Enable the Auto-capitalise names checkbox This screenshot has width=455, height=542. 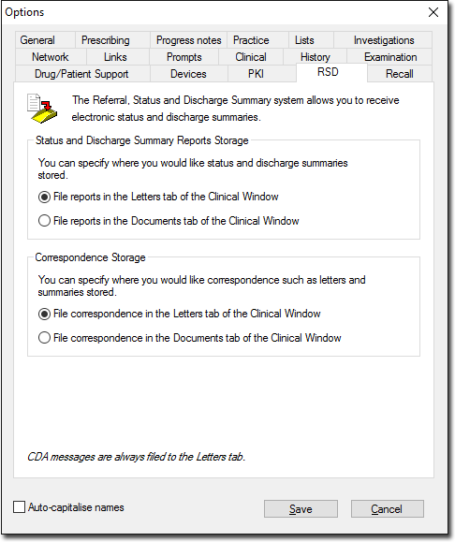point(19,507)
